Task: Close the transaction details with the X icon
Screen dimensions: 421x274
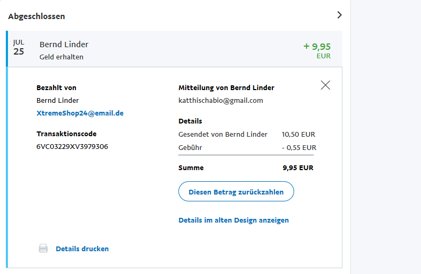Action: click(x=325, y=85)
